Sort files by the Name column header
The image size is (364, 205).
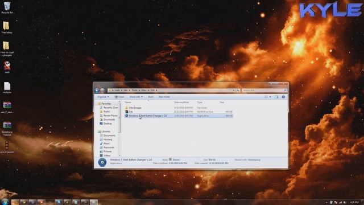click(128, 102)
